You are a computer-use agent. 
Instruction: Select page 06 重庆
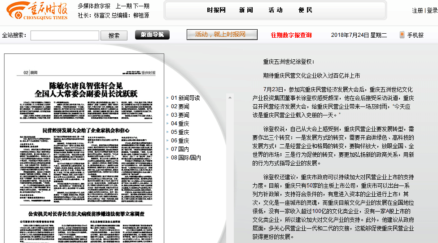pos(180,141)
